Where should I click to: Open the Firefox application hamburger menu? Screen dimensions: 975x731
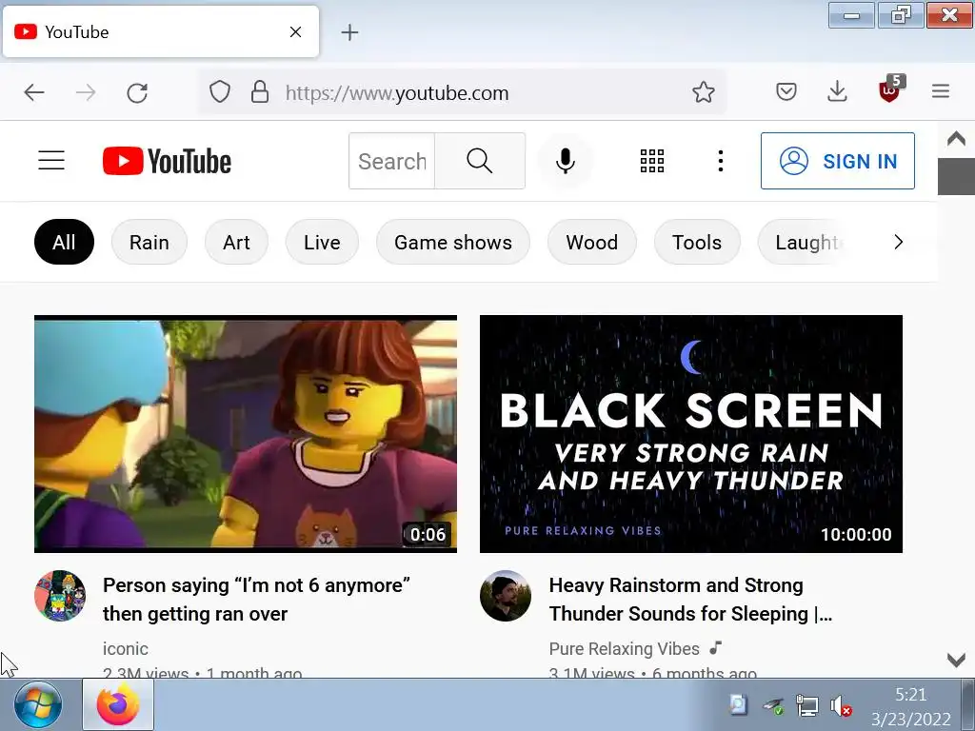(940, 91)
